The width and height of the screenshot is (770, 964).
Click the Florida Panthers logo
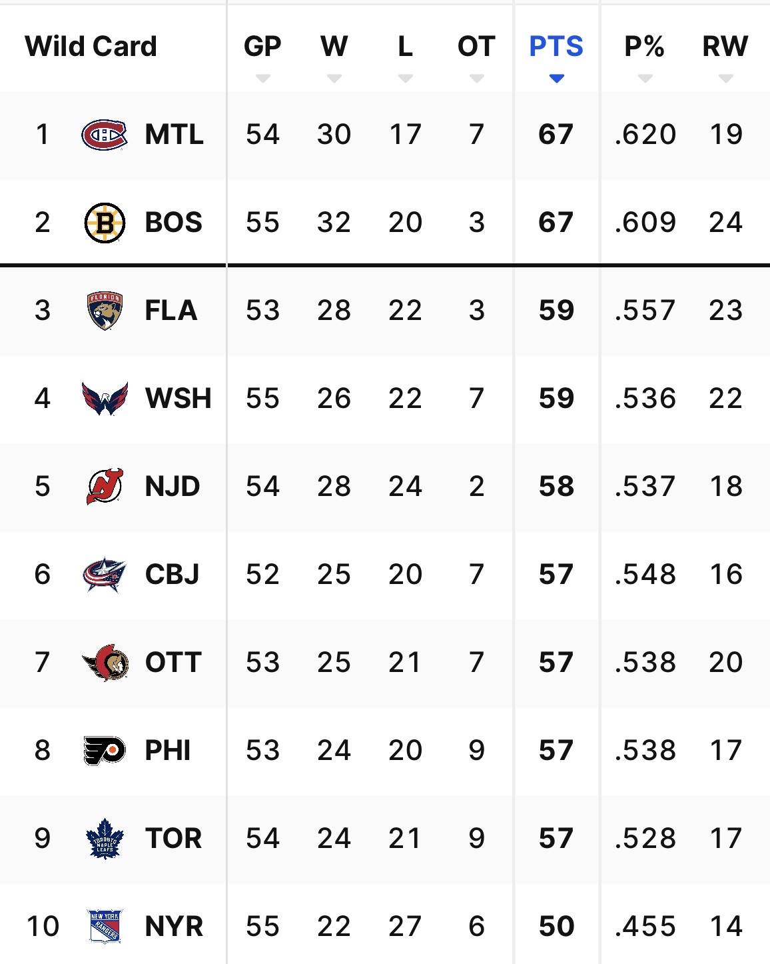pyautogui.click(x=105, y=311)
